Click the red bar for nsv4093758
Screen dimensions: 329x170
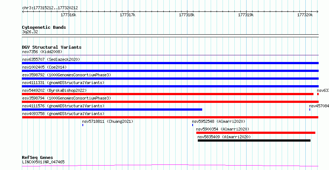(170, 117)
